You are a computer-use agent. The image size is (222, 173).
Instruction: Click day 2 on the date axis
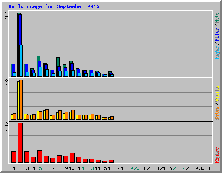tap(21, 168)
